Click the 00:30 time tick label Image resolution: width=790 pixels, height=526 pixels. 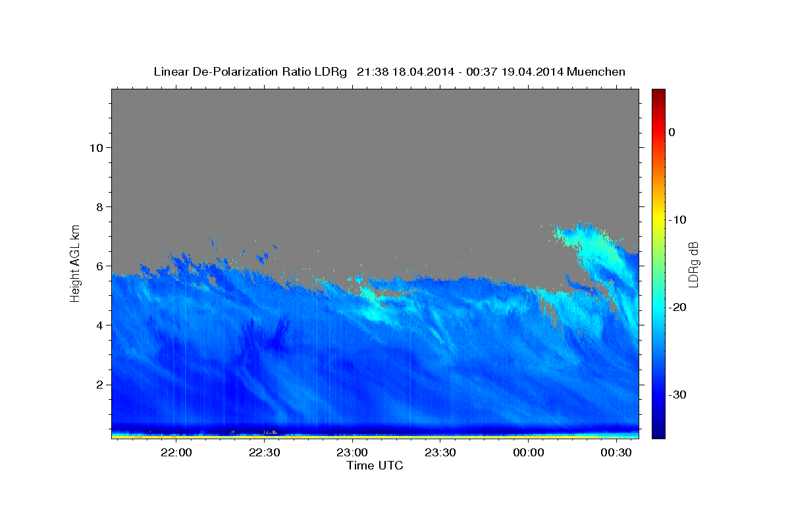point(616,452)
